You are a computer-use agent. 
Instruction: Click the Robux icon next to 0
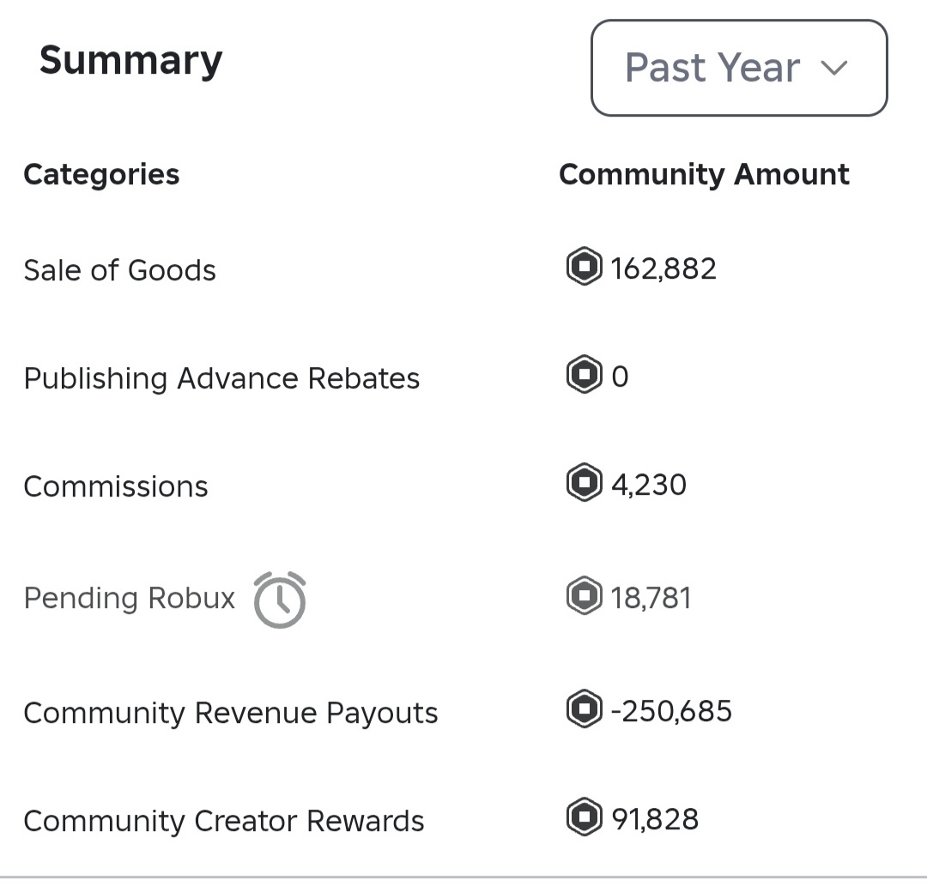[584, 376]
